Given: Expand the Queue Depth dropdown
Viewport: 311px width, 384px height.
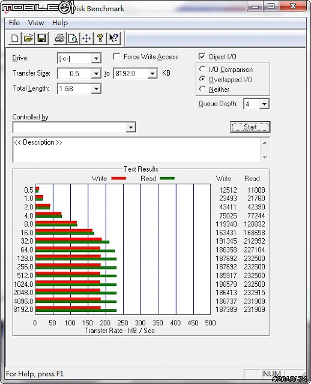Looking at the screenshot, I should 264,104.
